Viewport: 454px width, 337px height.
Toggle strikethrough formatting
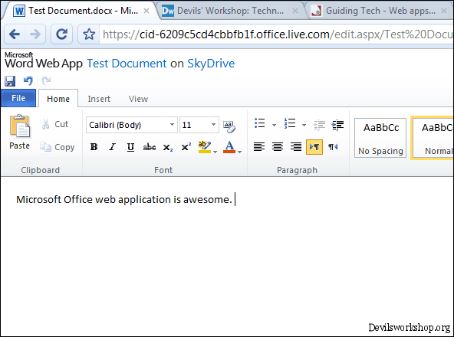[x=150, y=147]
